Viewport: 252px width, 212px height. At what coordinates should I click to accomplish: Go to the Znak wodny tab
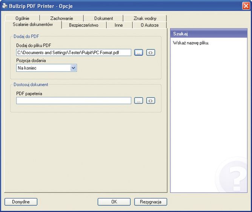[145, 18]
